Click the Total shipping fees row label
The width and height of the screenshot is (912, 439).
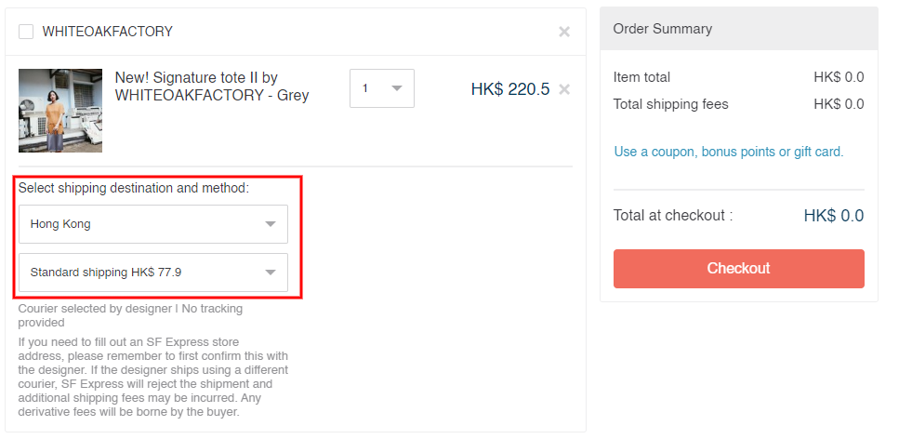(670, 104)
